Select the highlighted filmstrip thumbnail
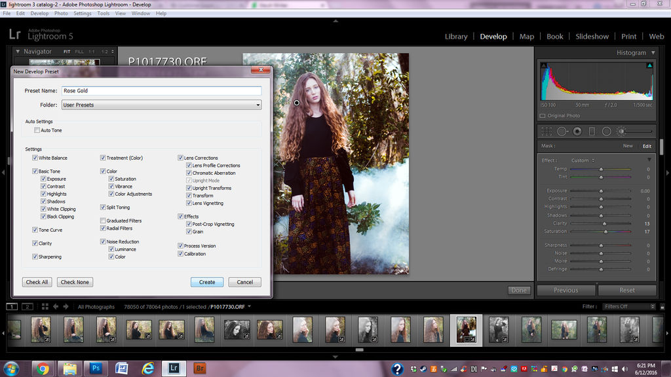Viewport: 671px width, 377px height. point(466,330)
